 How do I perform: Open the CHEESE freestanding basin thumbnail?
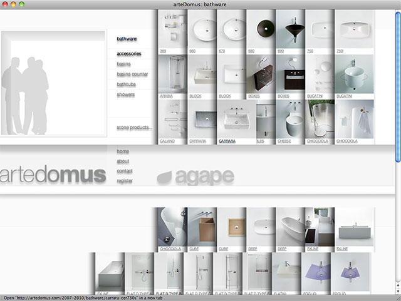pyautogui.click(x=290, y=119)
